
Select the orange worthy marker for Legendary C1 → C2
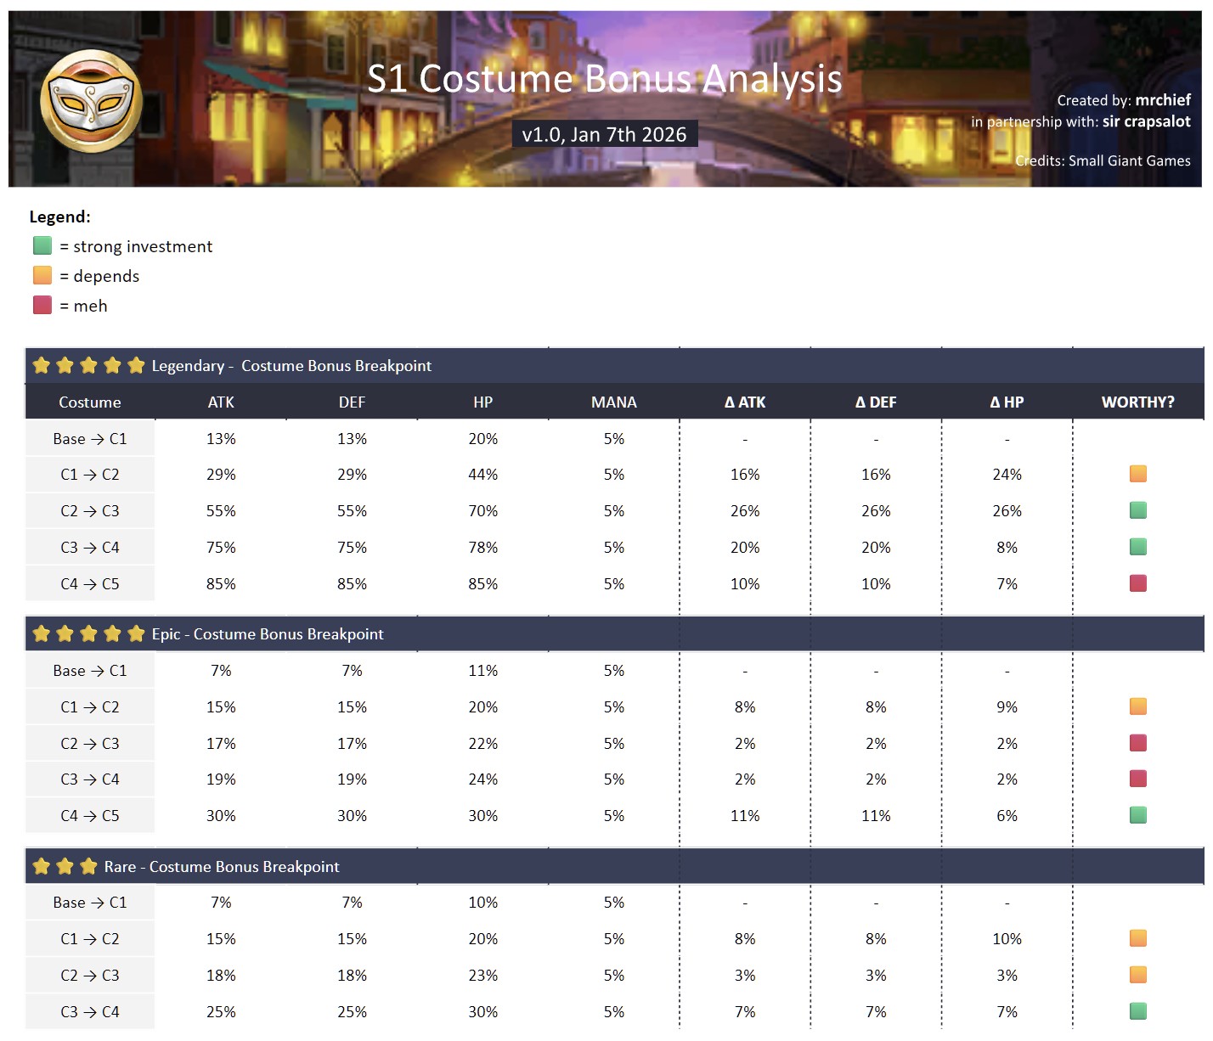pyautogui.click(x=1137, y=474)
